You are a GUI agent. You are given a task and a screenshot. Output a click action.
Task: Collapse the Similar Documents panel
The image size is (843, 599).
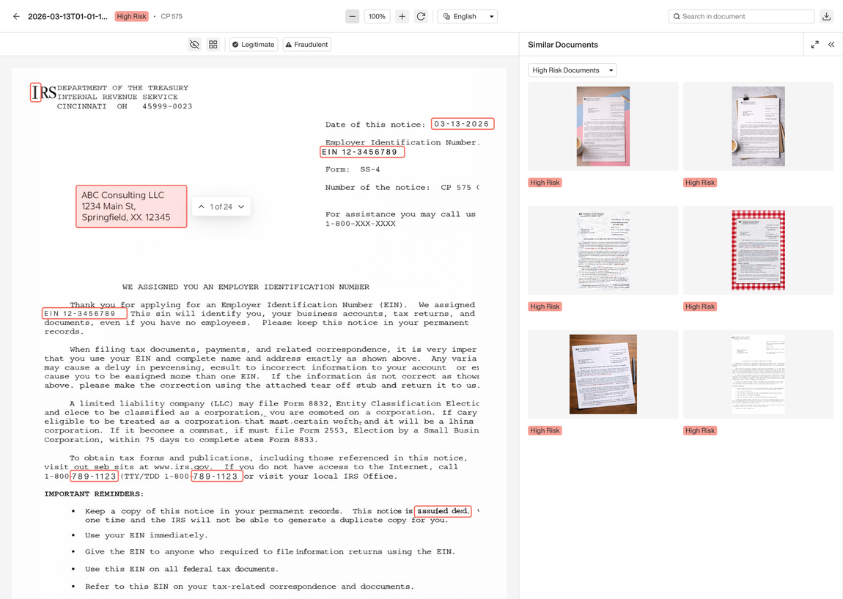click(x=831, y=45)
